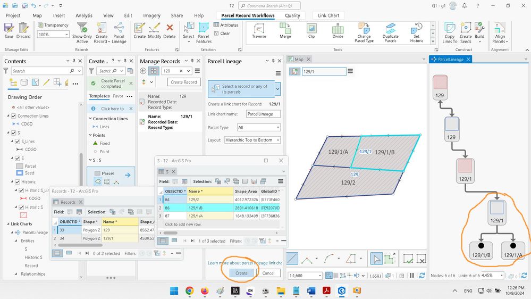Viewport: 531px width, 299px height.
Task: Click the Create features icon
Action: coord(139,30)
